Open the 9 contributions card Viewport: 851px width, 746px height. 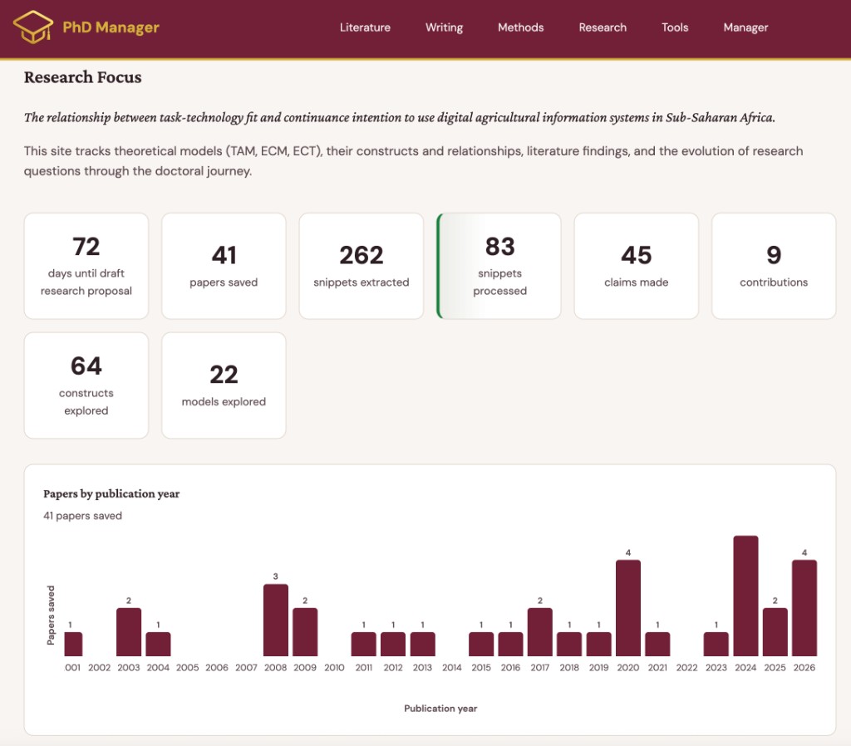774,266
